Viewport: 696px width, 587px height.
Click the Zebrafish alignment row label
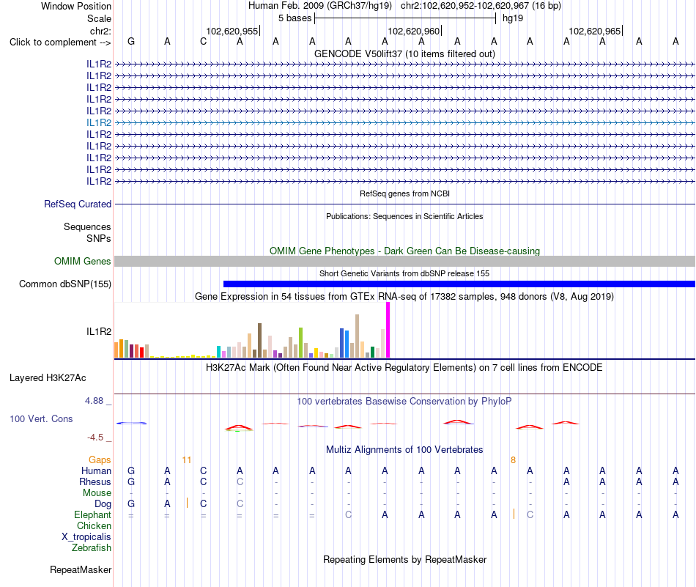tap(92, 547)
